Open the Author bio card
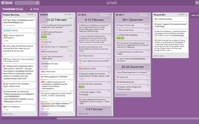The image size is (199, 124). tap(57, 42)
